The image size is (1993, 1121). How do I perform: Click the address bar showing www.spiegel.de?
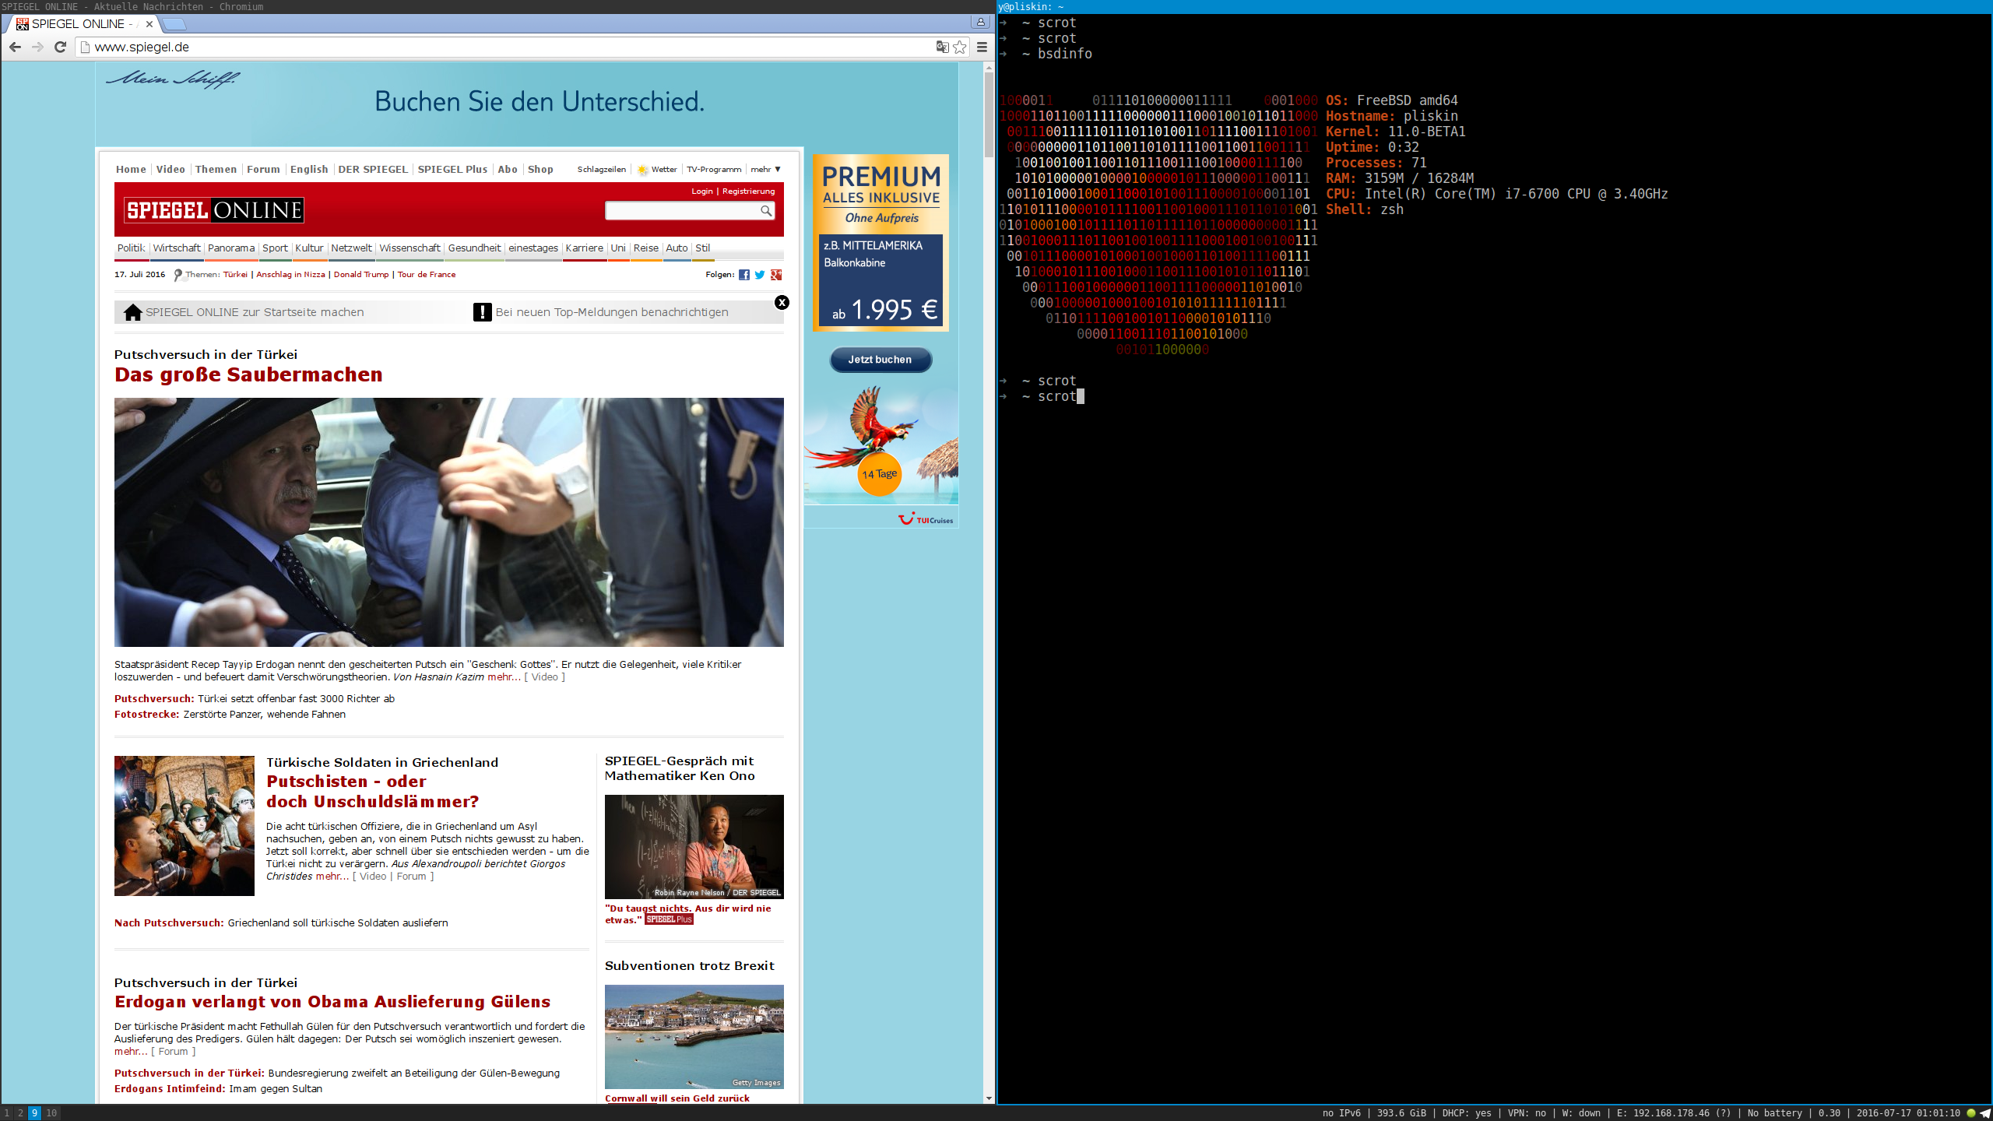point(506,47)
